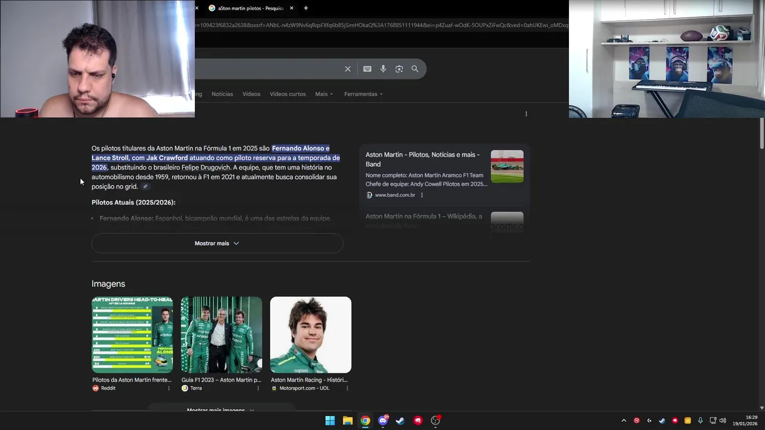Open options menu next to www.band.com.br
This screenshot has width=765, height=430.
pyautogui.click(x=422, y=195)
